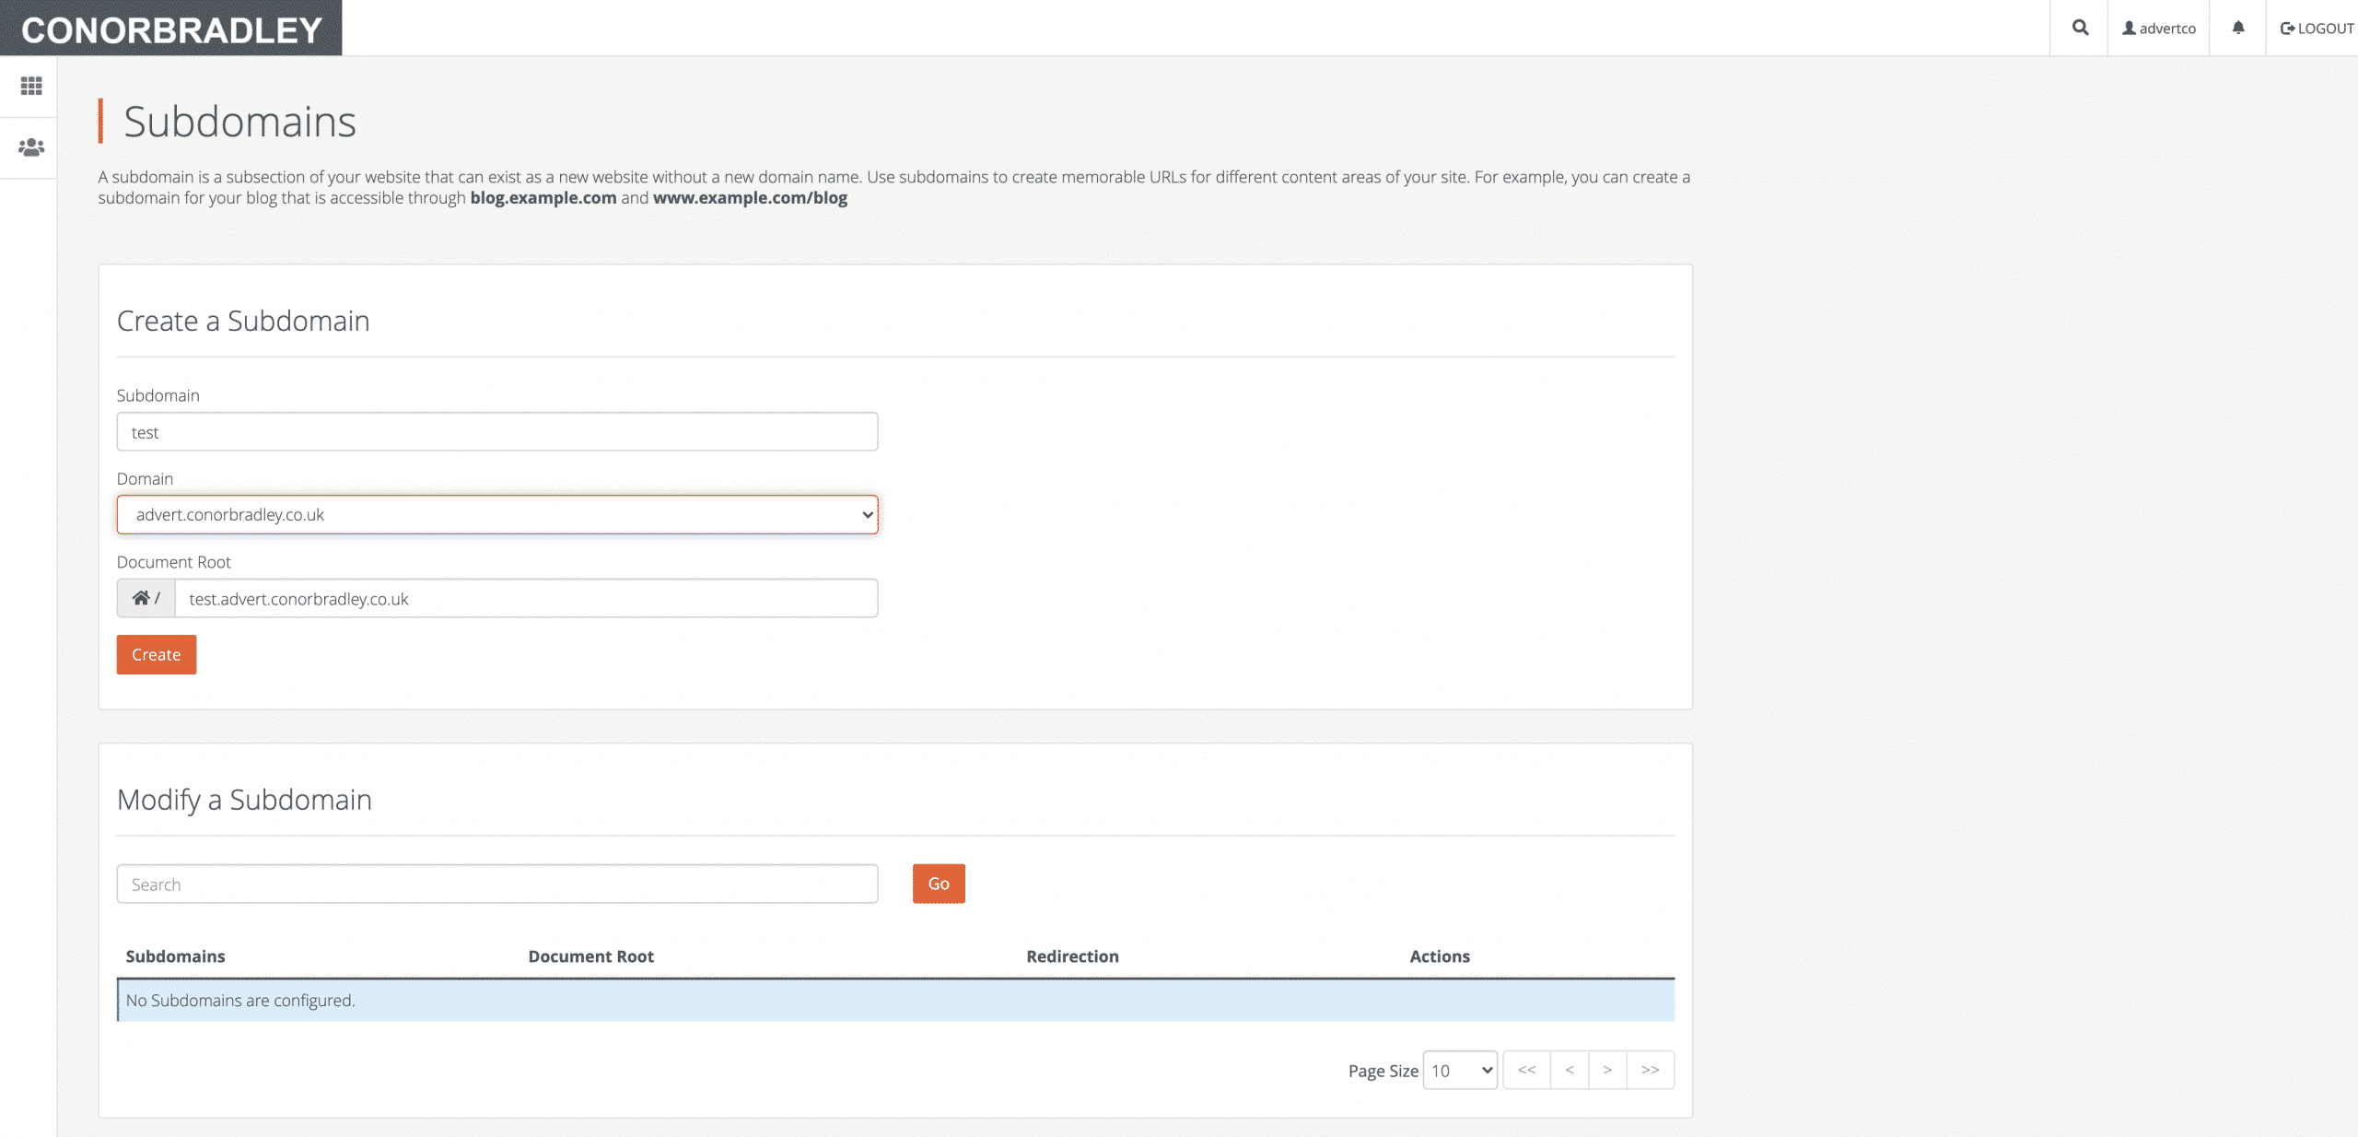
Task: Go to previous page with < button
Action: pyautogui.click(x=1570, y=1070)
